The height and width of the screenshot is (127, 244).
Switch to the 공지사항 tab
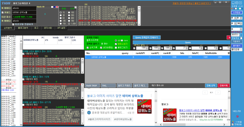pyautogui.click(x=48, y=28)
